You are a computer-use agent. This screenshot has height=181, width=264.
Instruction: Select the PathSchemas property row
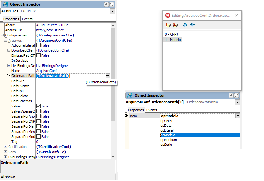click(x=61, y=101)
